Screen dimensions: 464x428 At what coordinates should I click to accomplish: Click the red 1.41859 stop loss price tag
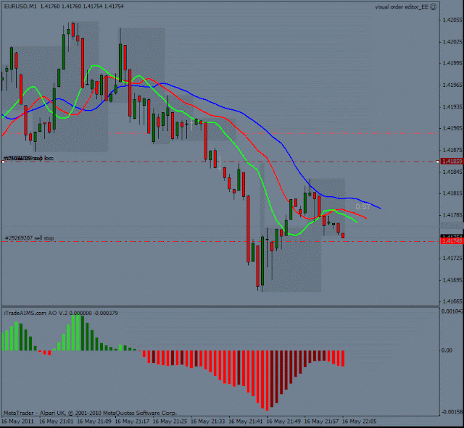[x=452, y=161]
